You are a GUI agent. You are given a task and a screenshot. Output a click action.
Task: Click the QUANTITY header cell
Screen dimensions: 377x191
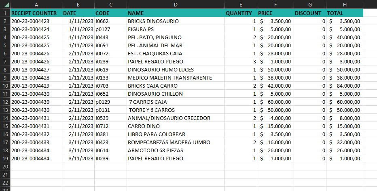coord(240,13)
